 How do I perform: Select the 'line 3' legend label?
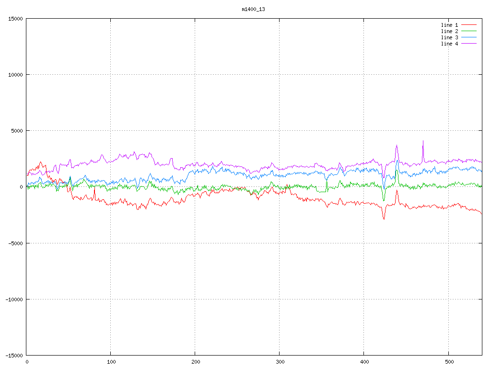pos(449,37)
